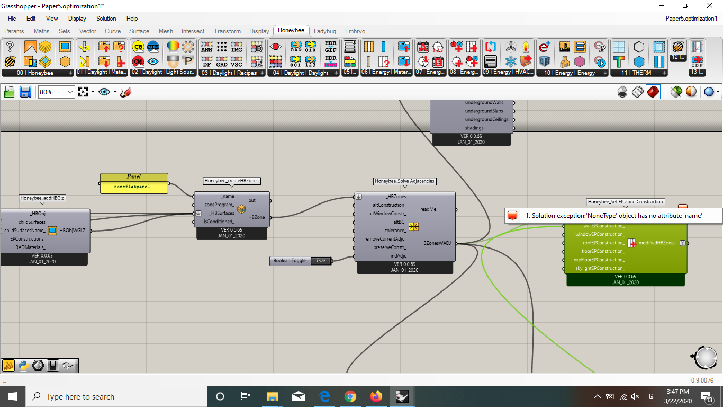Open the Solution menu
The height and width of the screenshot is (407, 723).
click(x=106, y=19)
